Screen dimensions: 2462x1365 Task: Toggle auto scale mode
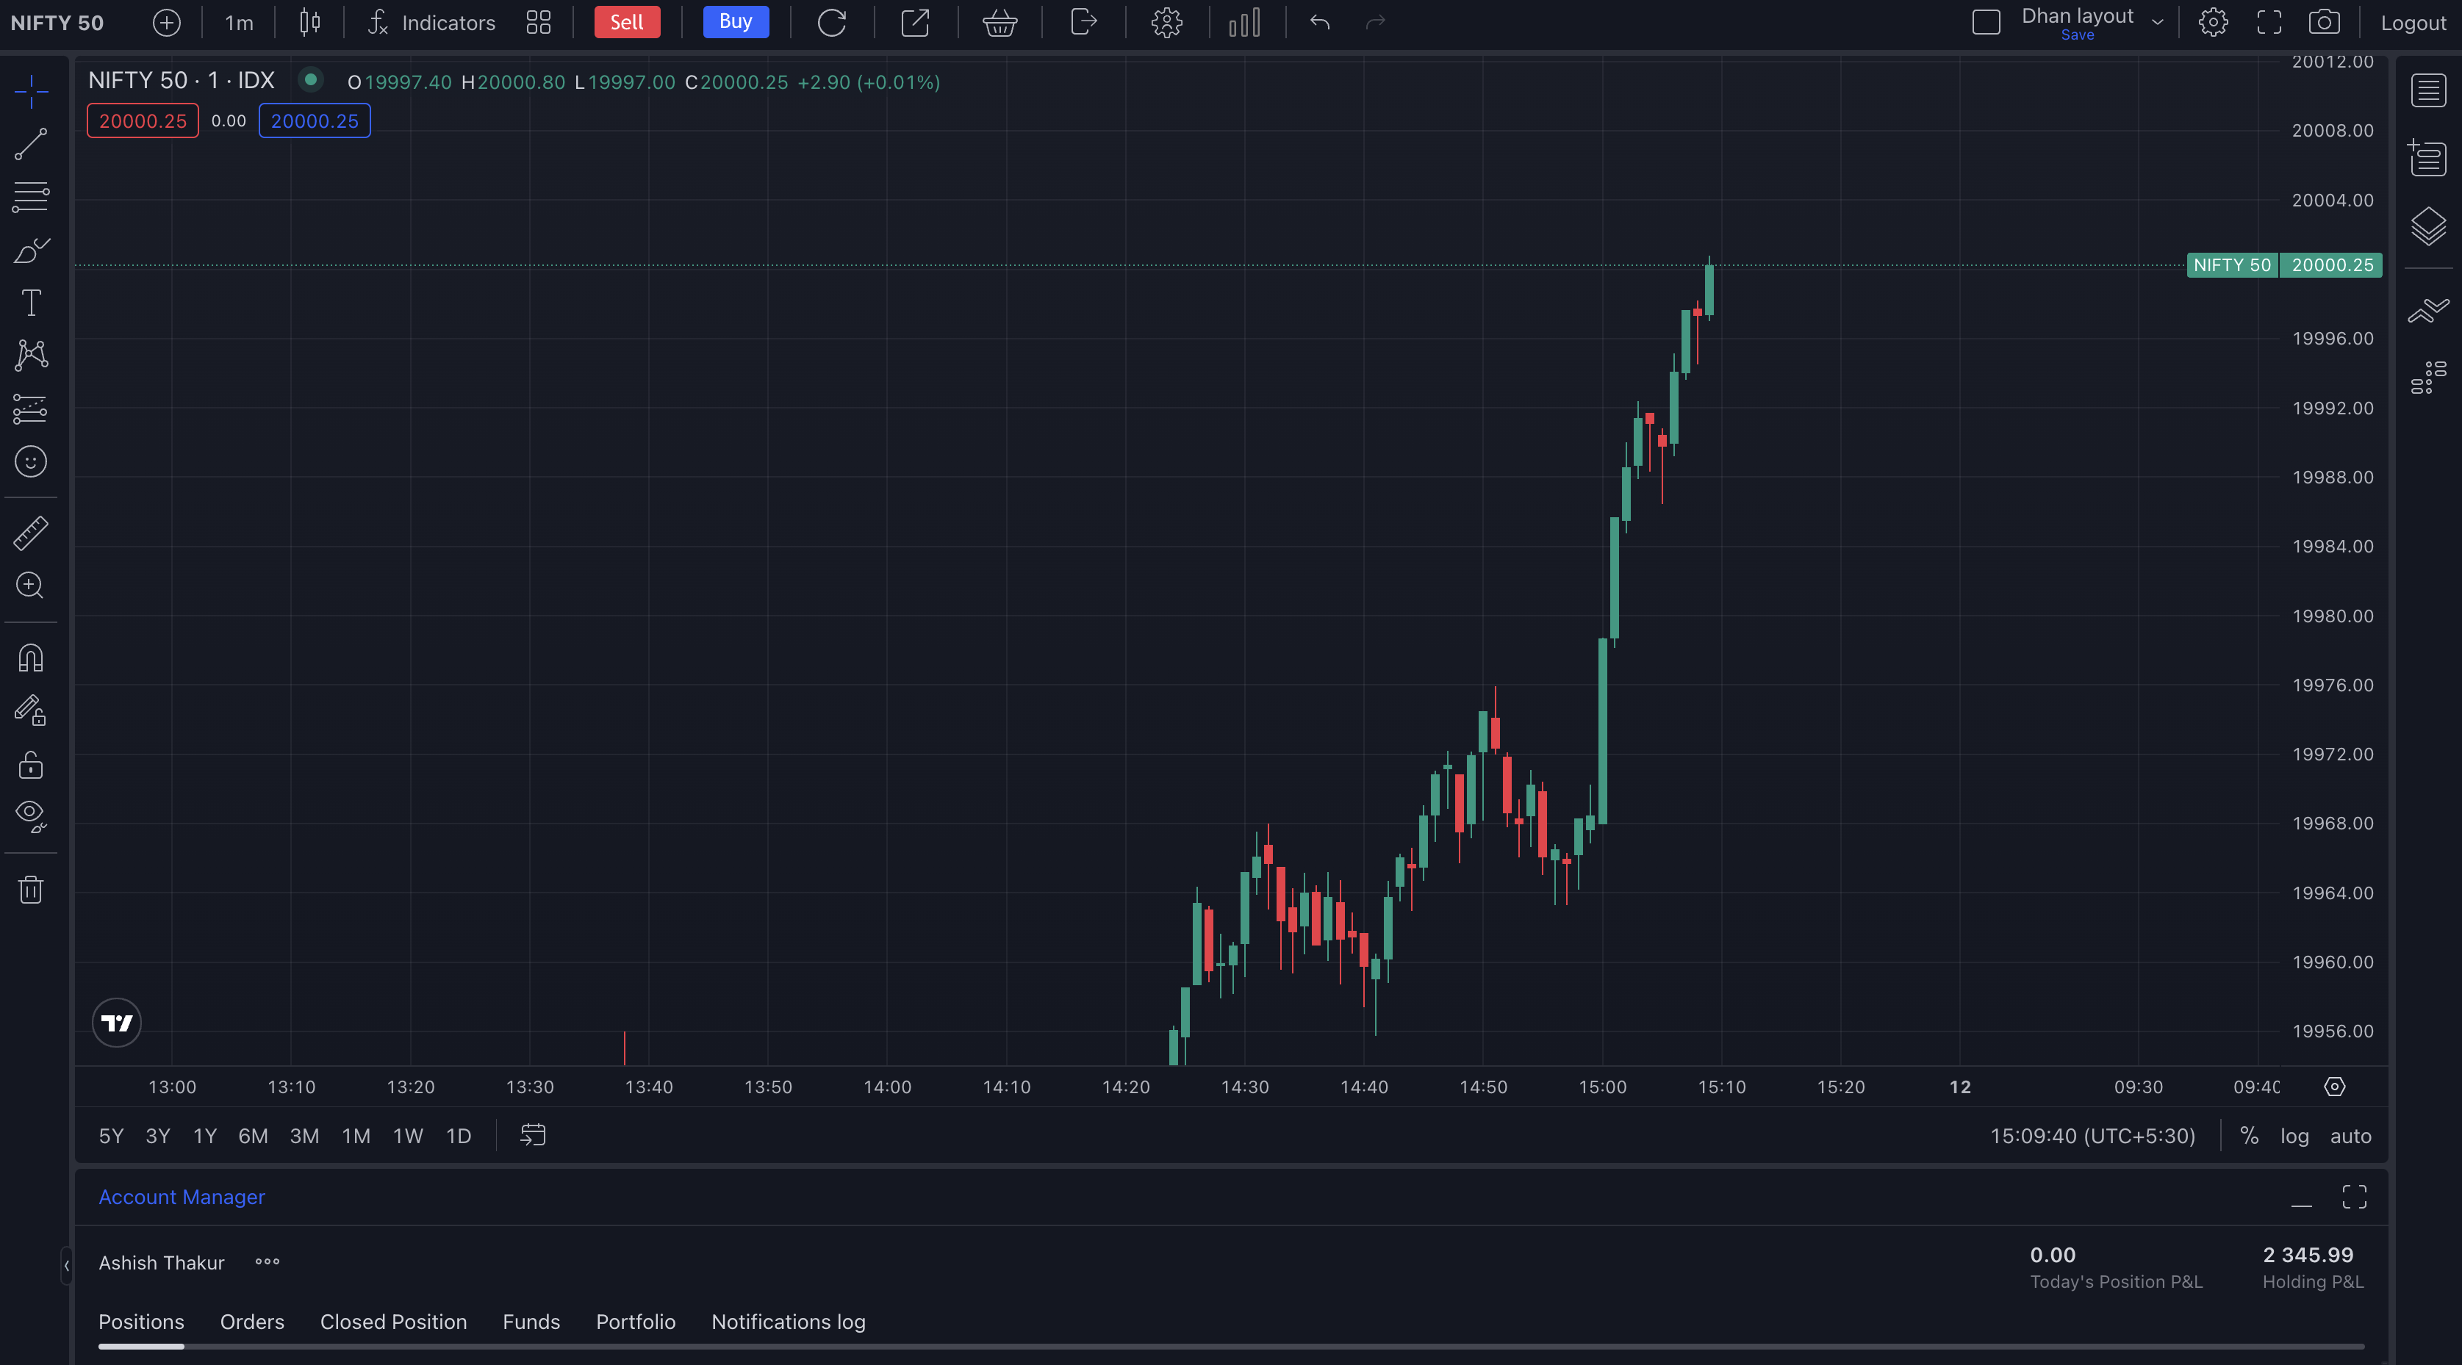(2350, 1136)
